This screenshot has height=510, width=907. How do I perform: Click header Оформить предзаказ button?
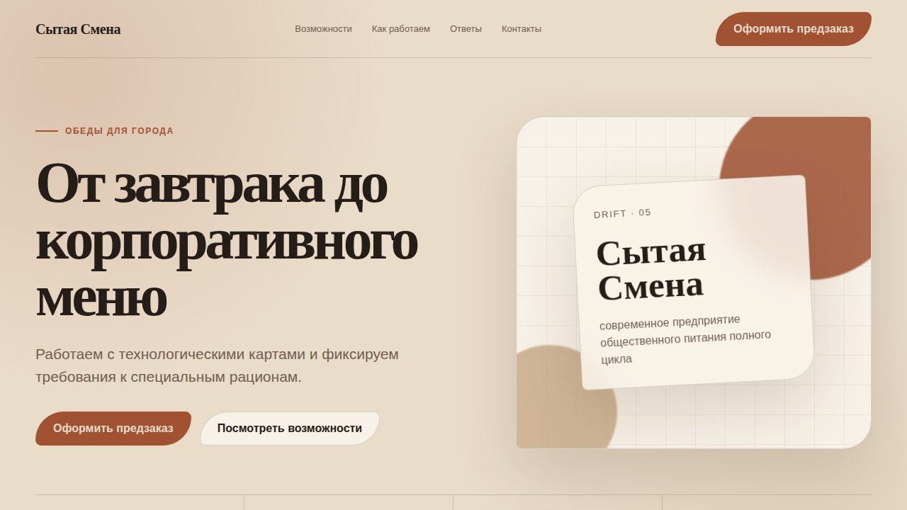coord(794,29)
